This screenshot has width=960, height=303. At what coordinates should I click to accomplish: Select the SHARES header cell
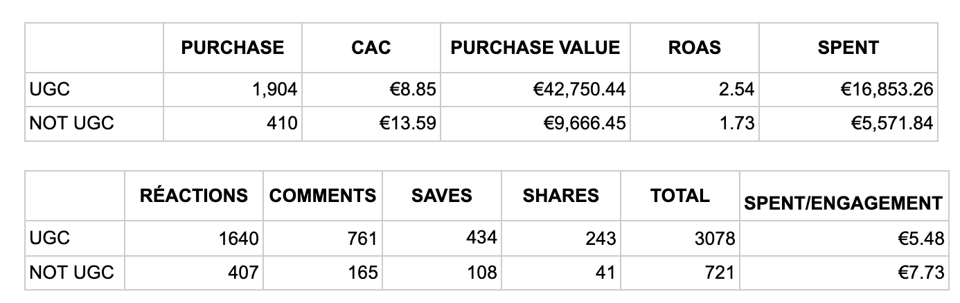(560, 196)
